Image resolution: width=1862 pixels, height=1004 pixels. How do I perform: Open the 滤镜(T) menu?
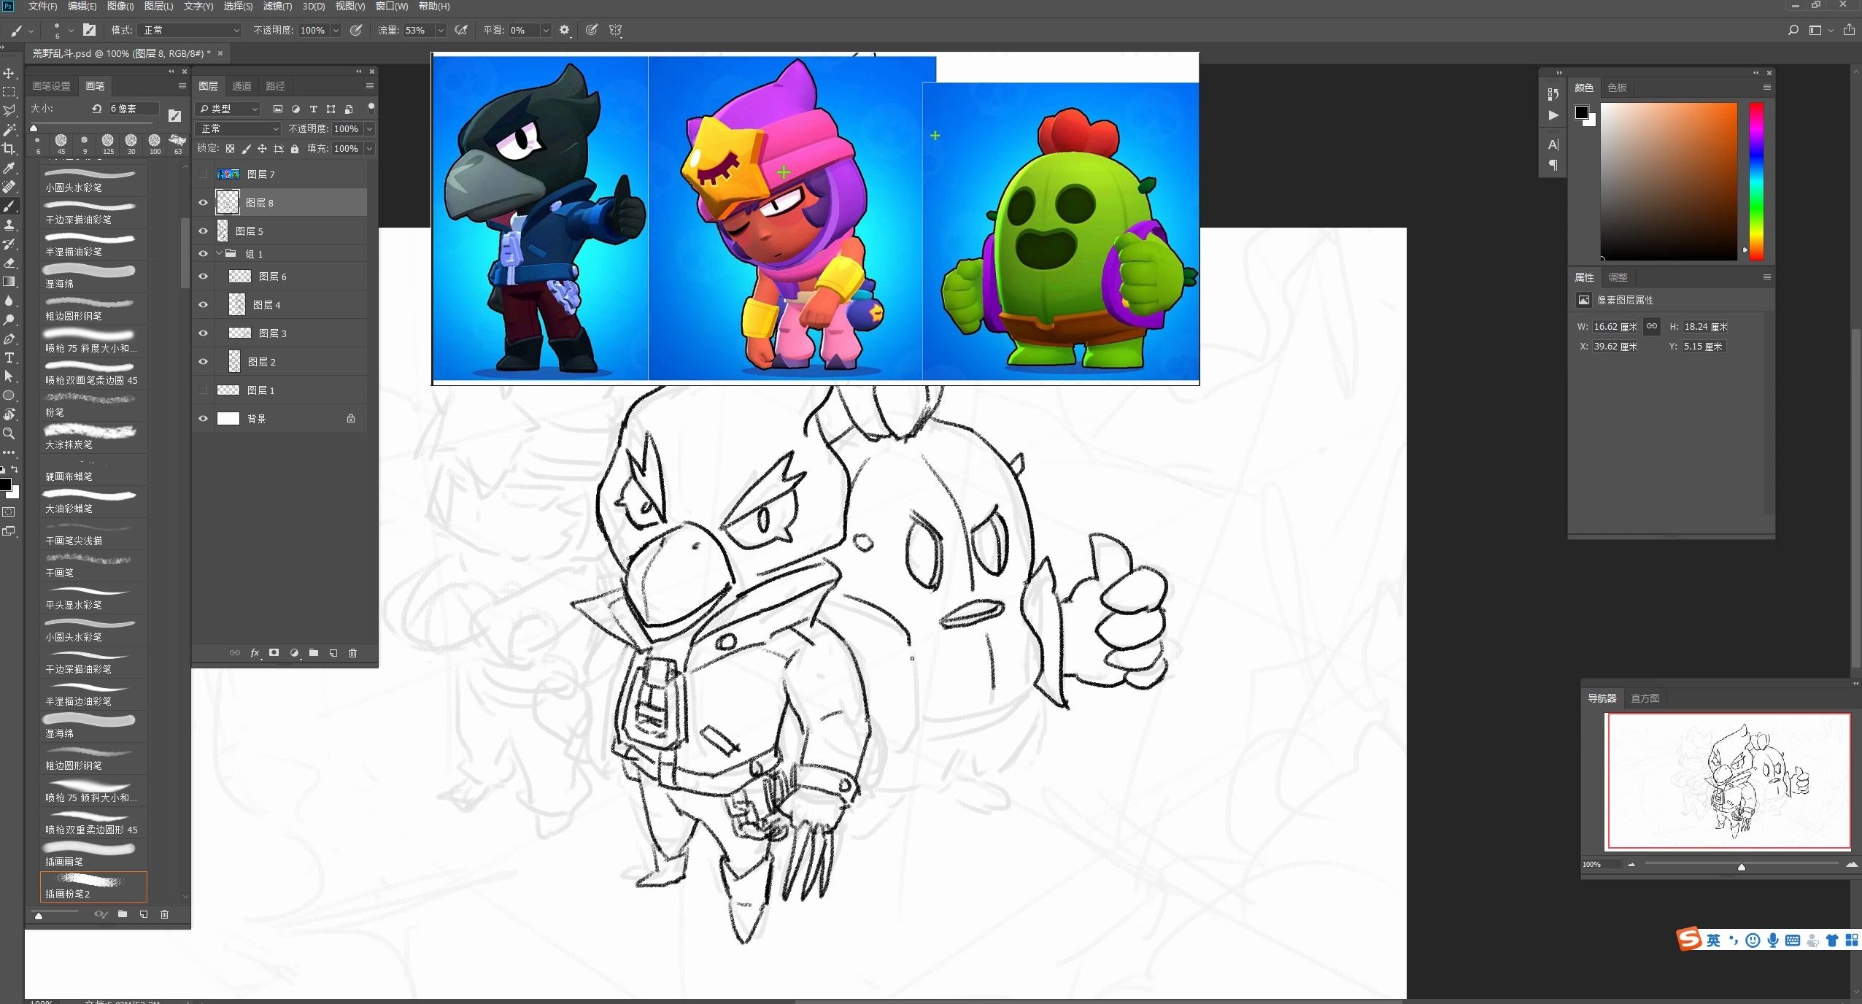[x=277, y=6]
